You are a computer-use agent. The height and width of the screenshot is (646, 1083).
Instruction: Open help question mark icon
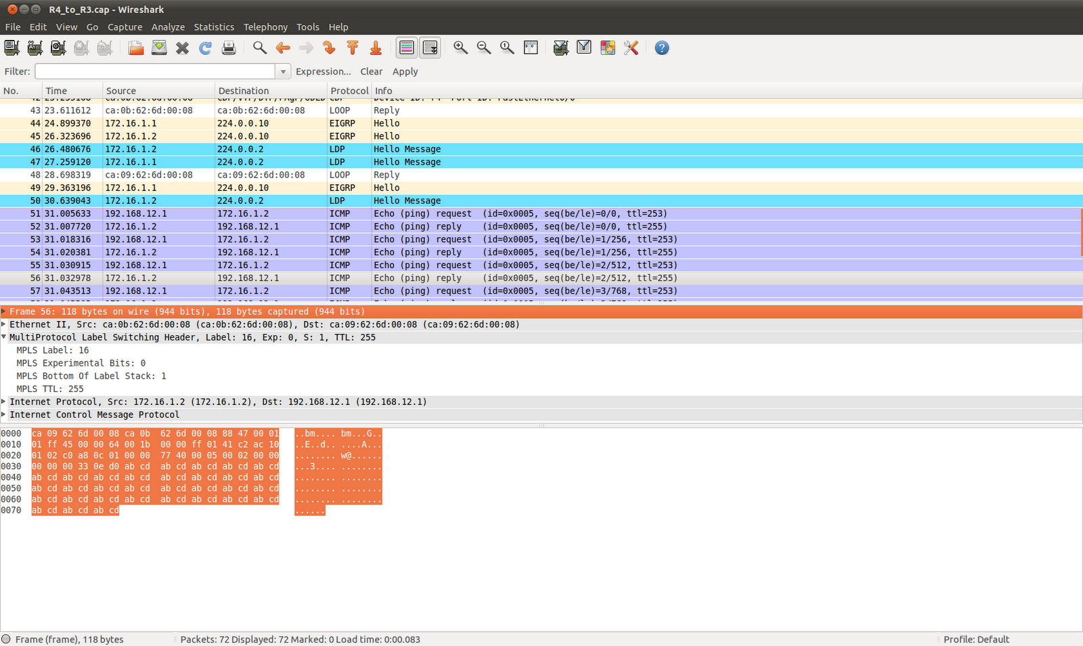click(x=662, y=47)
